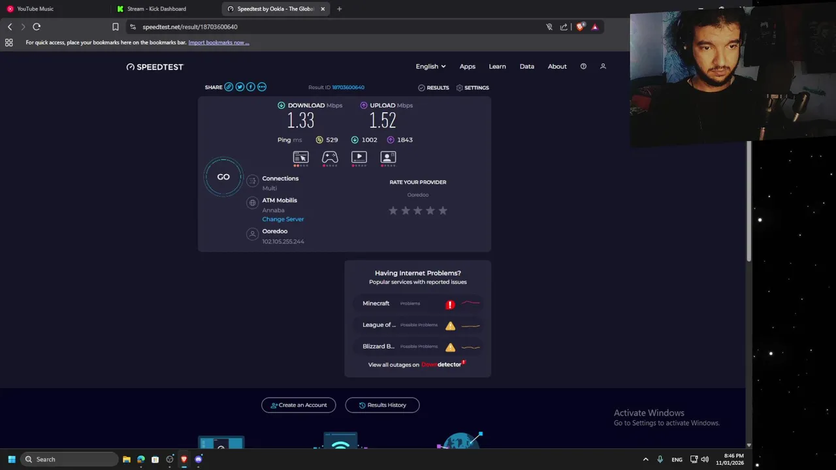Reload the current page
The image size is (836, 470).
coord(37,27)
